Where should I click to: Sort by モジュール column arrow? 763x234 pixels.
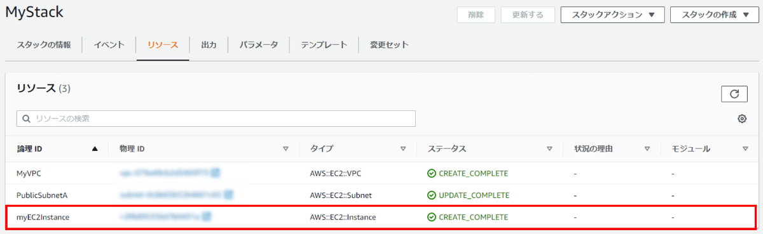745,149
